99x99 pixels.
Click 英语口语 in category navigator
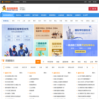(24, 67)
